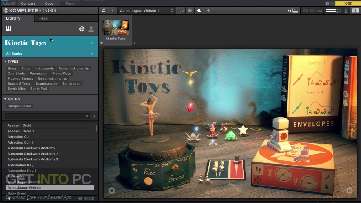
Task: Click the preset list scrollbar
Action: click(97, 129)
